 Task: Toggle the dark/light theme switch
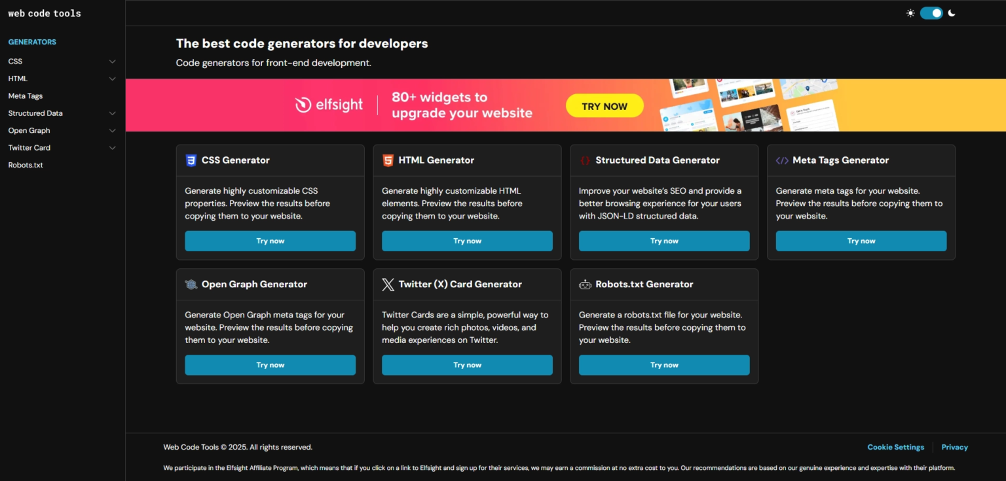tap(931, 13)
